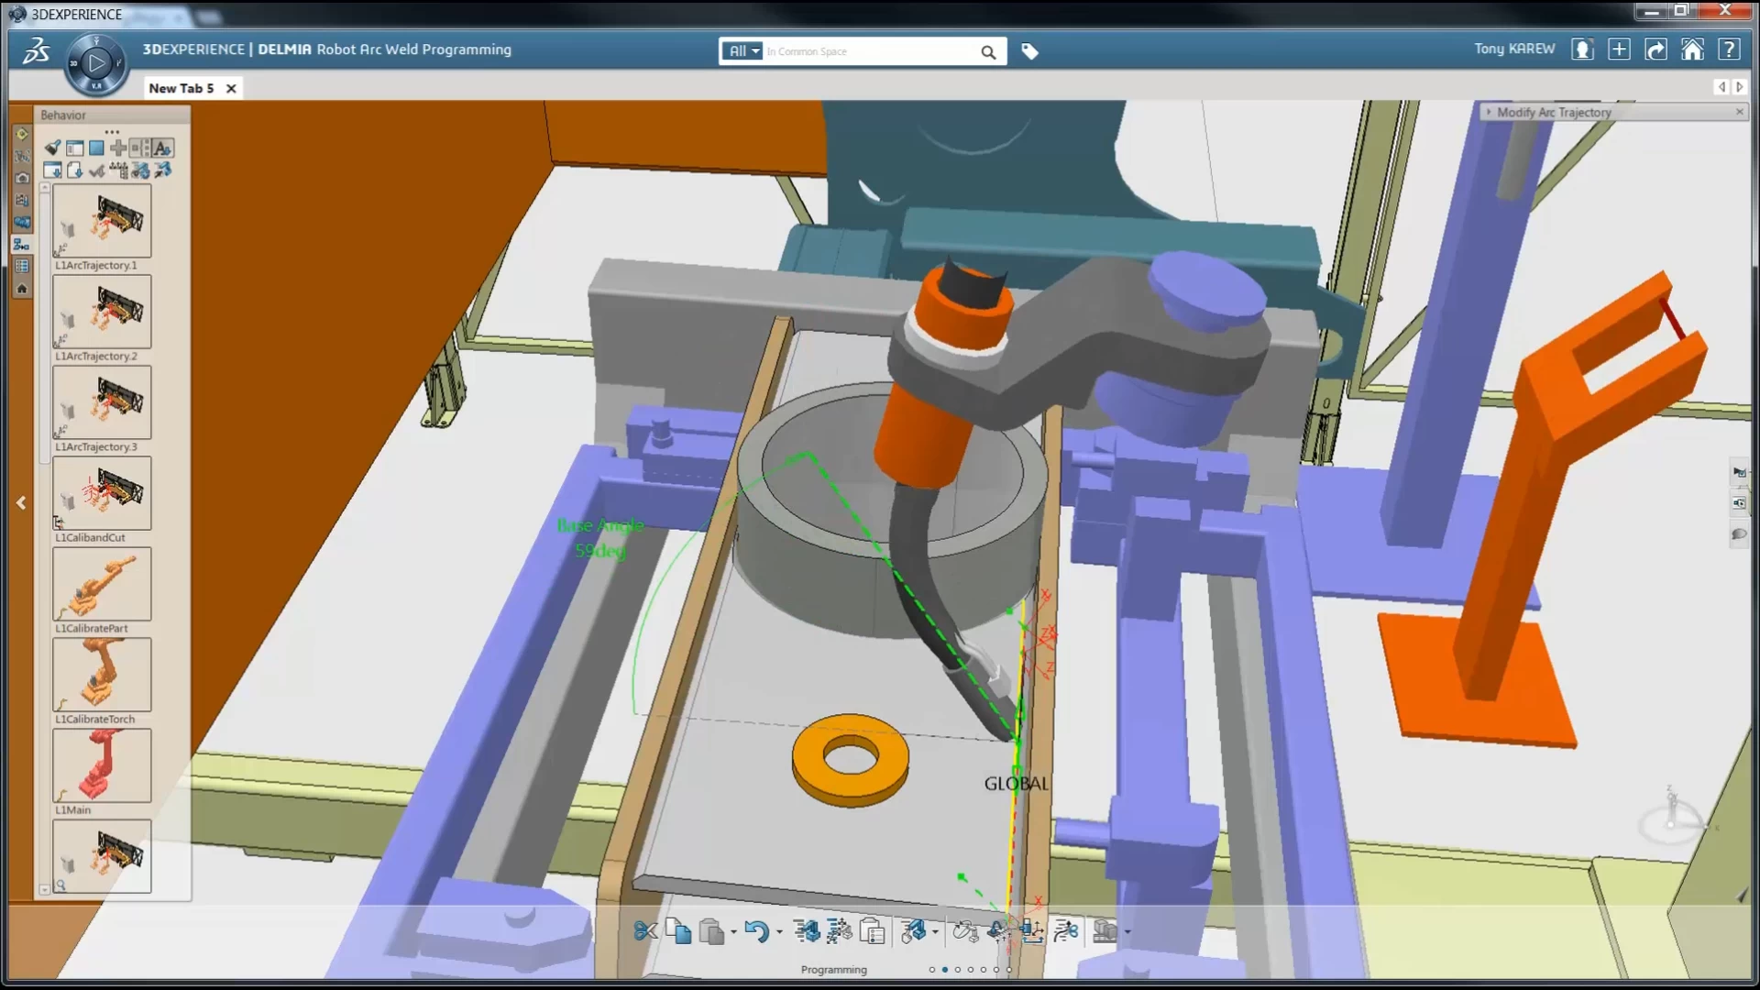This screenshot has height=990, width=1760.
Task: Click the Home icon in the top bar
Action: click(x=1692, y=49)
